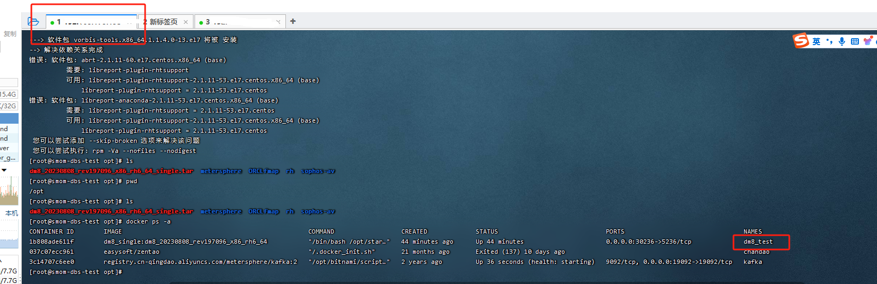Click the highlighted process row in sidebar
This screenshot has height=284, width=877.
(x=9, y=118)
